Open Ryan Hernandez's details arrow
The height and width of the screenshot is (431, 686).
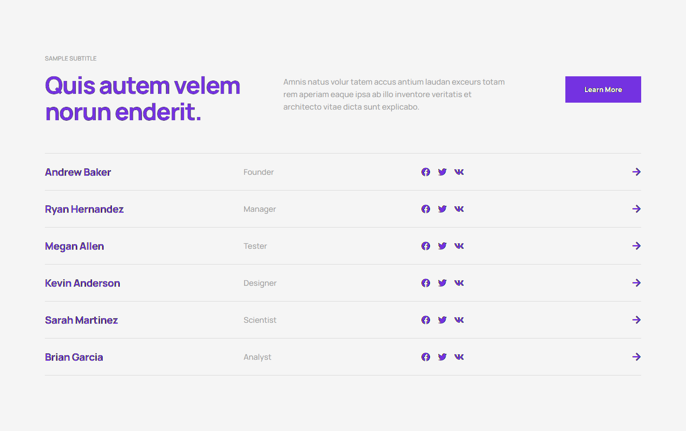click(x=637, y=209)
